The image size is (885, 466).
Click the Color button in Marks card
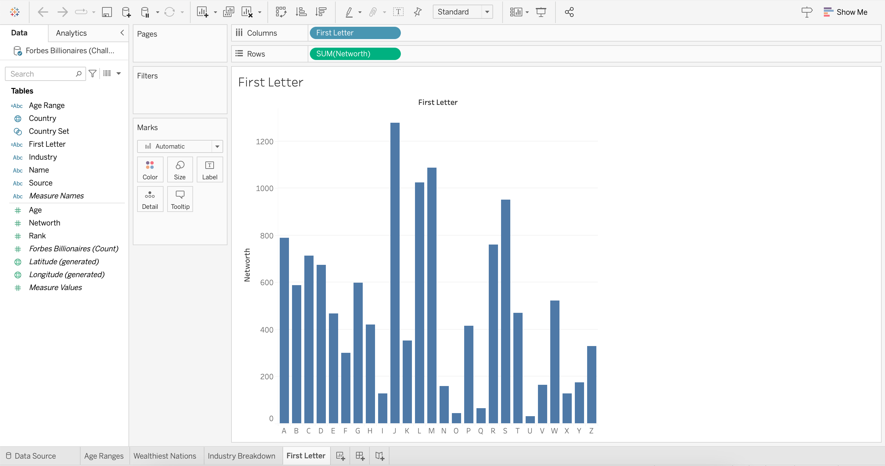[x=150, y=170]
